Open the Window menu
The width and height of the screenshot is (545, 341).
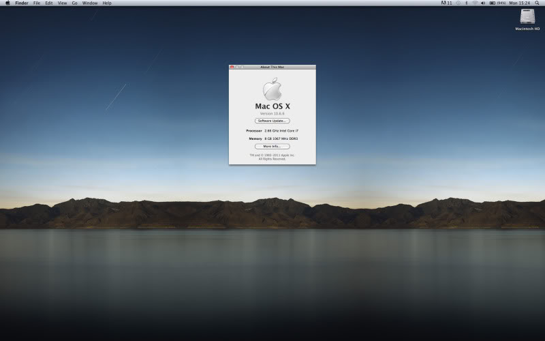click(x=90, y=3)
